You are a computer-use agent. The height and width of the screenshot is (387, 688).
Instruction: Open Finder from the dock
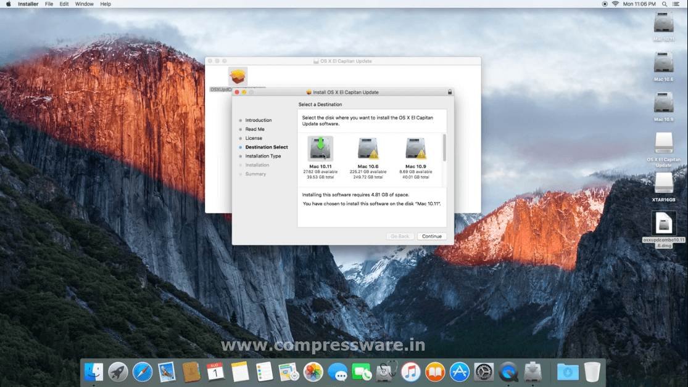coord(93,372)
